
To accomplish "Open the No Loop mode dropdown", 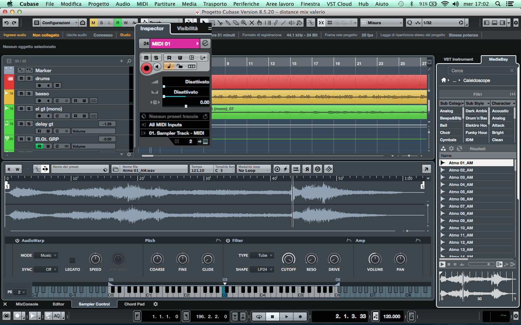I will 254,169.
